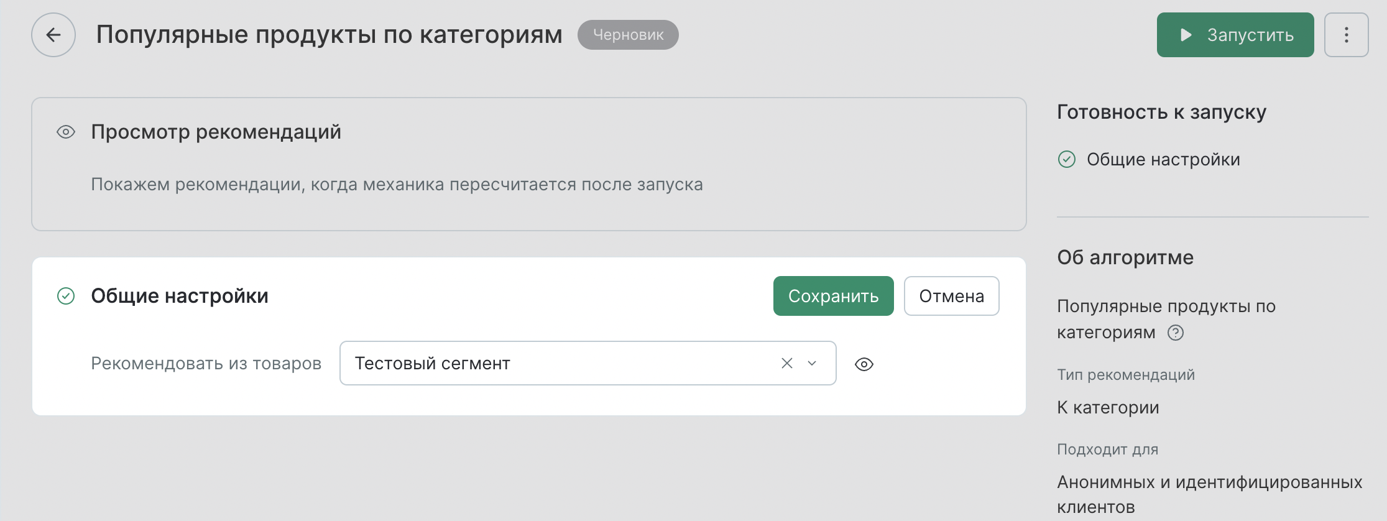Image resolution: width=1387 pixels, height=521 pixels.
Task: Click the Об алгоритме heading
Action: [x=1125, y=257]
